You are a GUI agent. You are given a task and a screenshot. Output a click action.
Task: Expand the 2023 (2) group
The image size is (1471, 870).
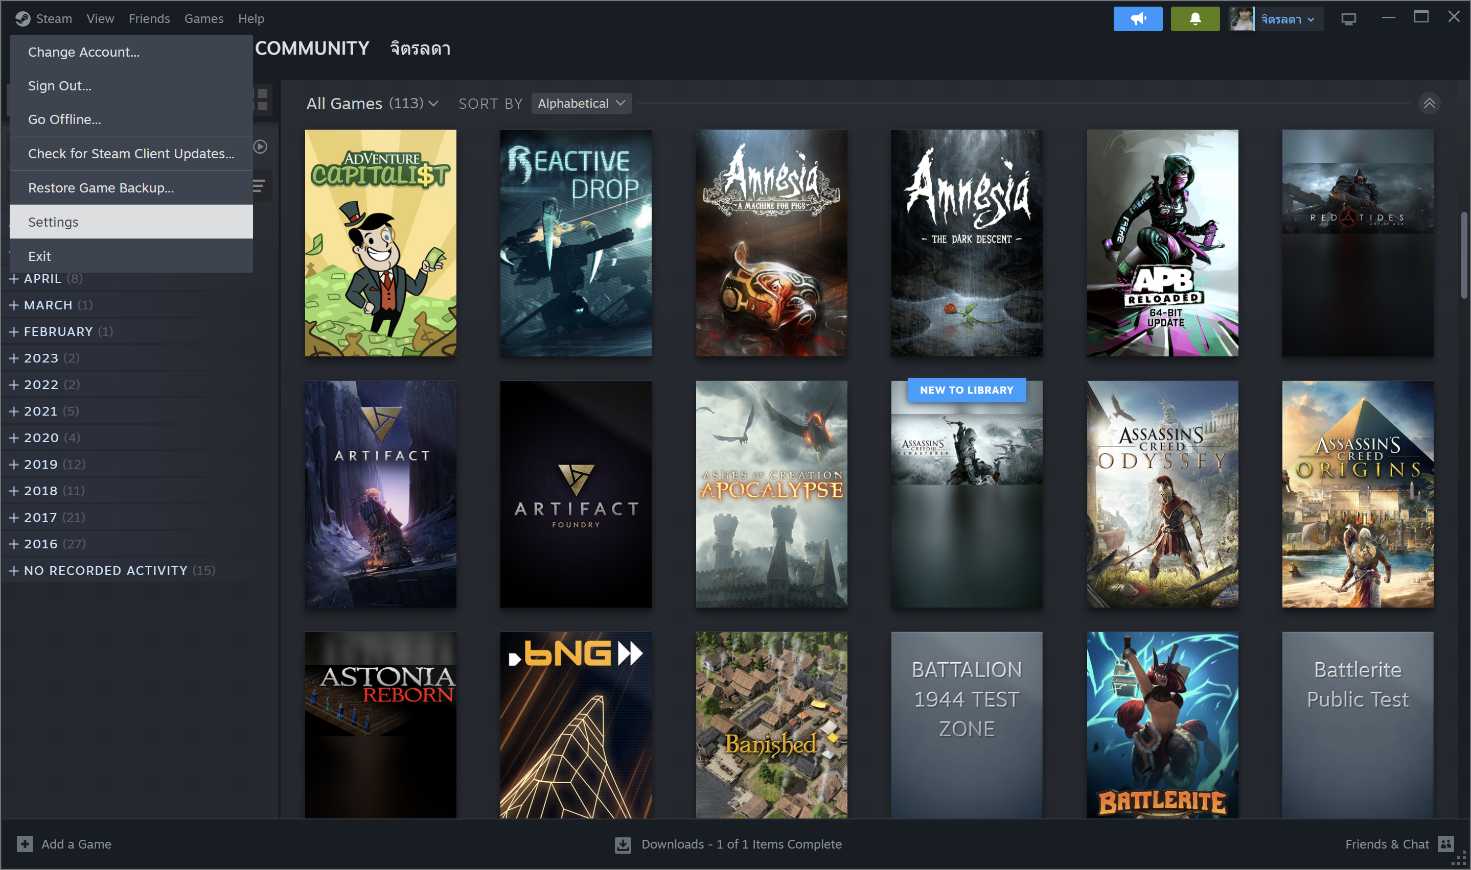[x=44, y=357]
